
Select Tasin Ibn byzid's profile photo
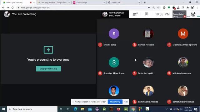tap(148, 62)
